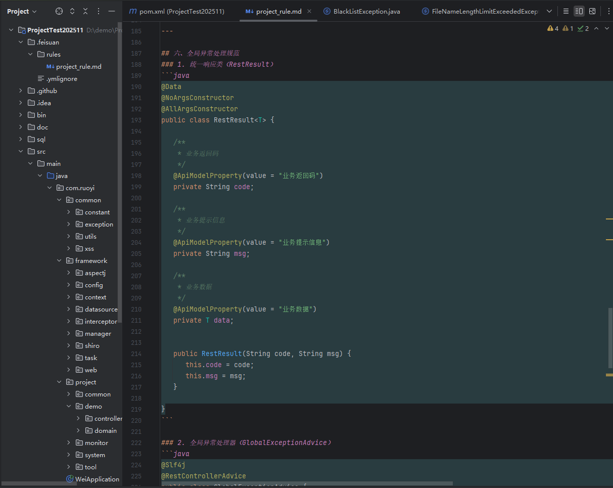613x488 pixels.
Task: Expand the .idea folder
Action: coord(21,103)
